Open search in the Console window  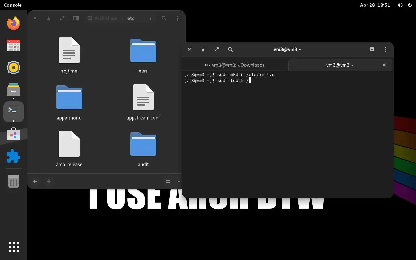click(230, 49)
